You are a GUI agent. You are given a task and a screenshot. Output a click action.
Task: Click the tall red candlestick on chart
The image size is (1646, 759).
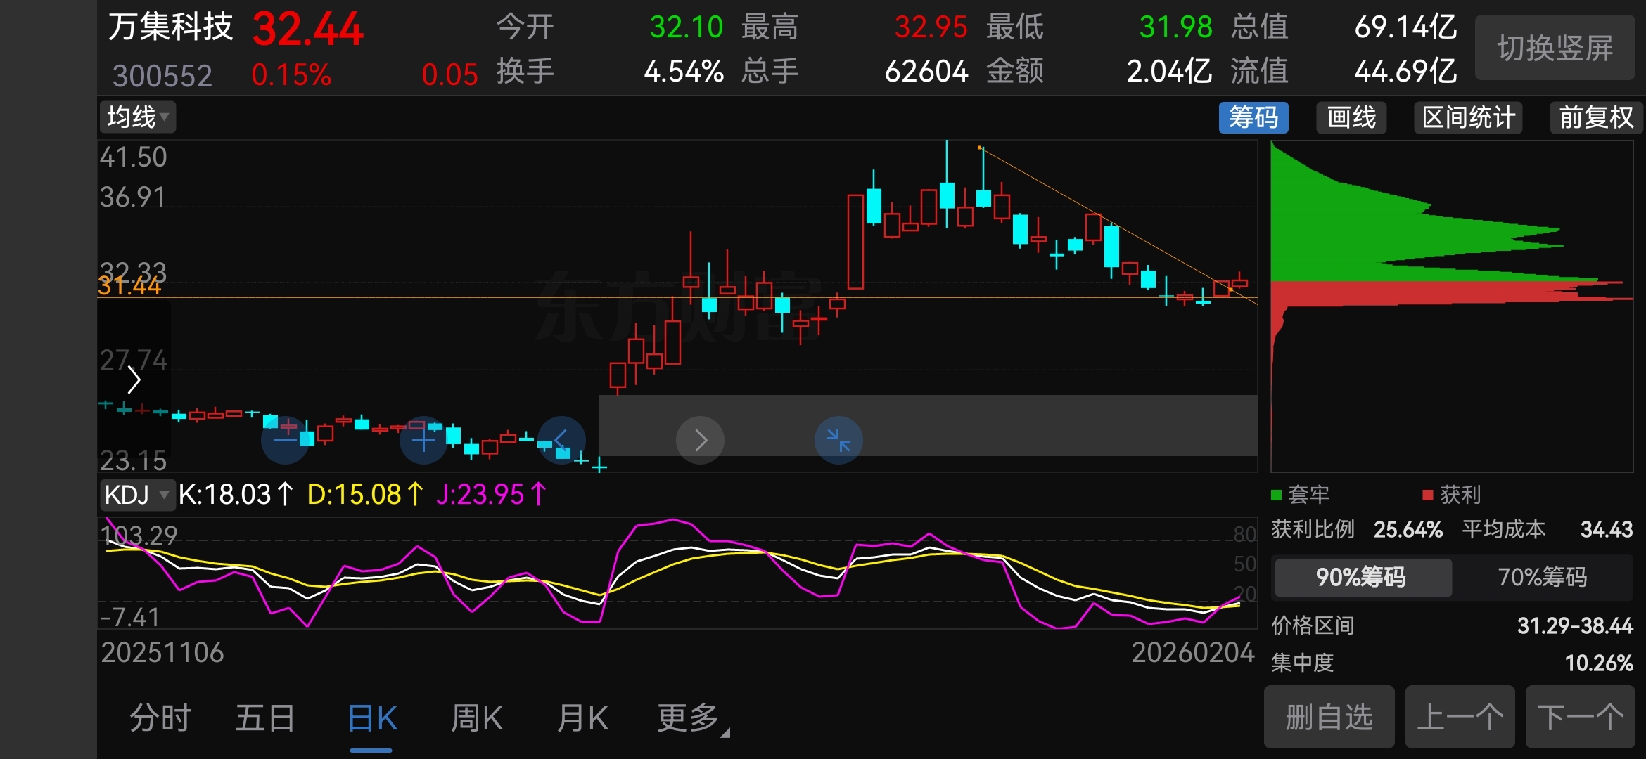pos(855,242)
